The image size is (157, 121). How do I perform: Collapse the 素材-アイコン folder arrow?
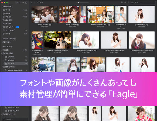click(x=2, y=67)
